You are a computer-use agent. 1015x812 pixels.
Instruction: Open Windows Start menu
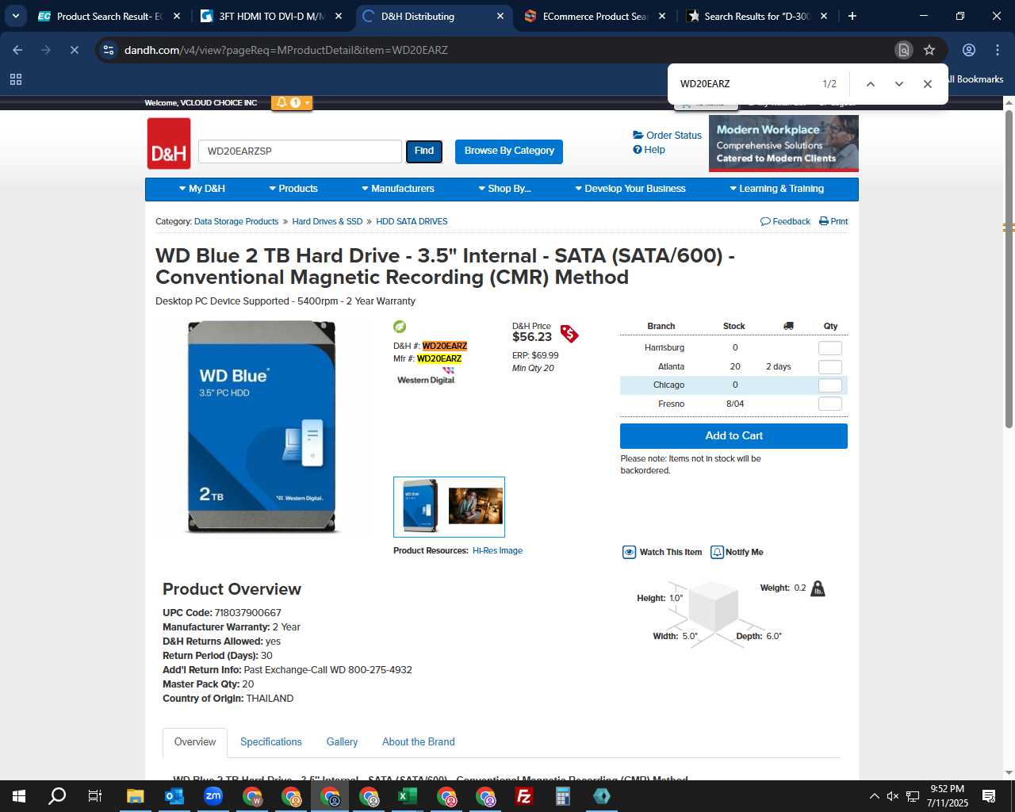[x=19, y=796]
